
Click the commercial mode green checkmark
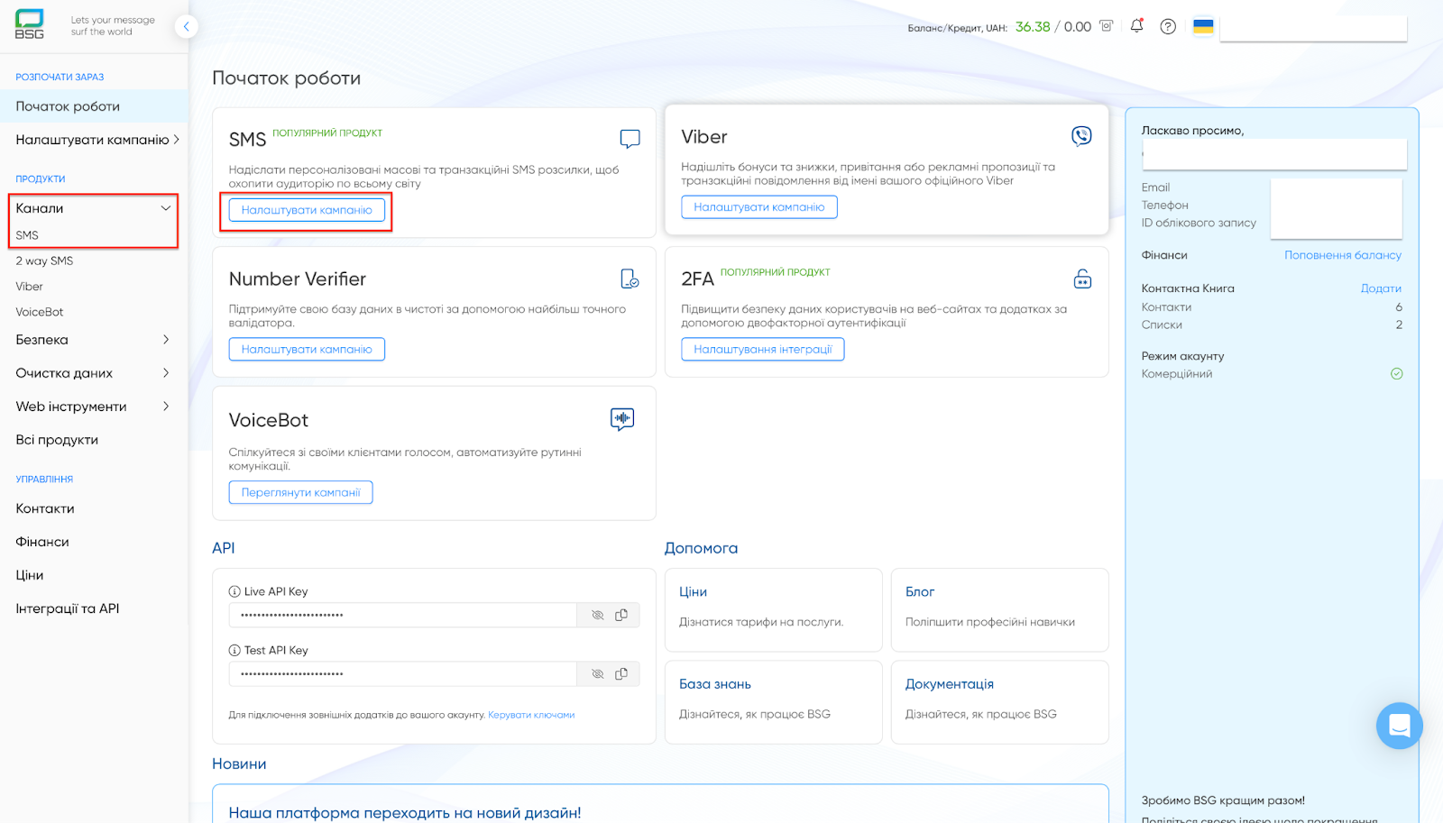coord(1396,374)
